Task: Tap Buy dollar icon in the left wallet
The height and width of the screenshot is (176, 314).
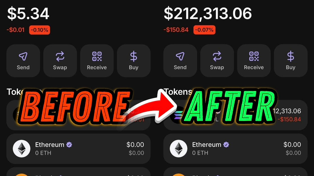Action: pos(133,56)
